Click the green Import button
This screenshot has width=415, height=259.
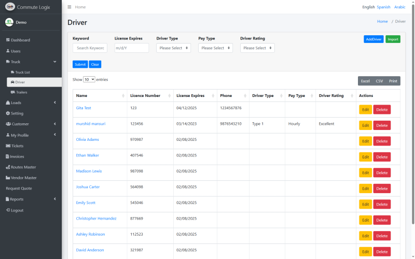click(x=393, y=39)
